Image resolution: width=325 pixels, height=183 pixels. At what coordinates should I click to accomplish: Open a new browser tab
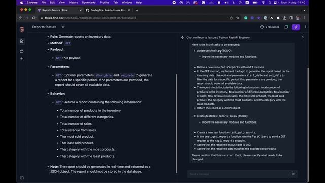point(137,10)
